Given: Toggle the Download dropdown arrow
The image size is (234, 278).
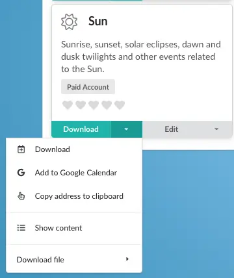Looking at the screenshot, I should (126, 129).
